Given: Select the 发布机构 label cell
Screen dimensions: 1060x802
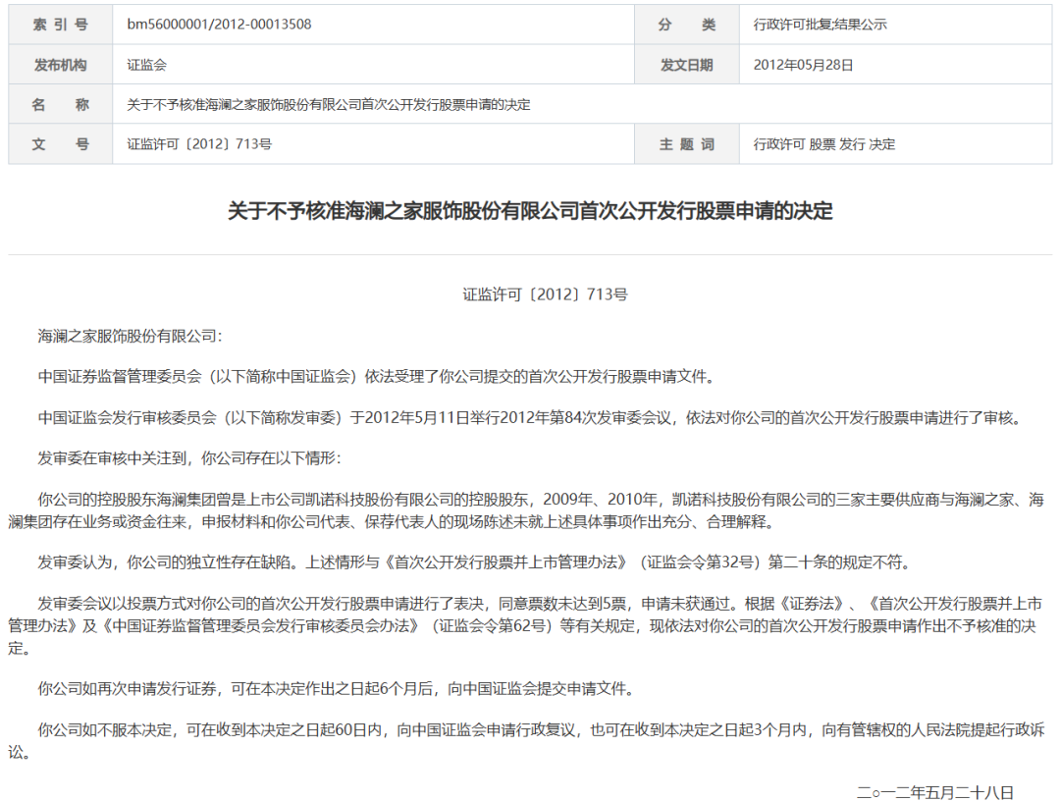Looking at the screenshot, I should click(60, 65).
